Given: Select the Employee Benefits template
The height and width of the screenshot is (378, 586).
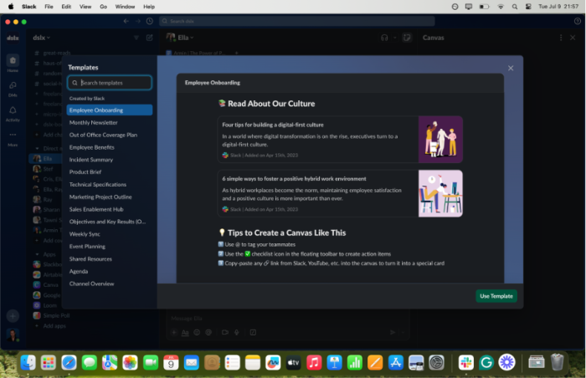Looking at the screenshot, I should 110,147.
